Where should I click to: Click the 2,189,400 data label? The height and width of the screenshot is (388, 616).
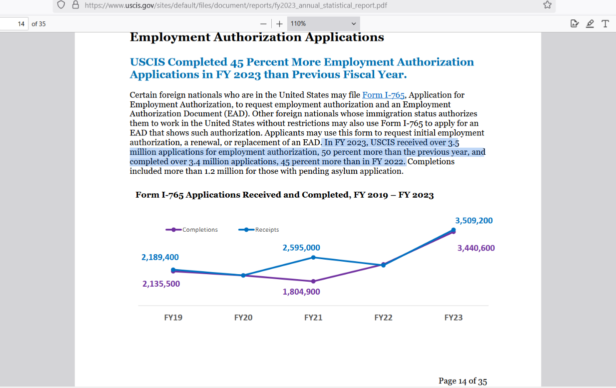[160, 257]
